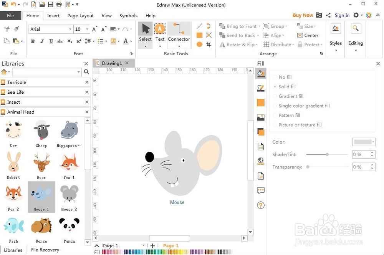Switch to the File Recovery tab
Image resolution: width=384 pixels, height=255 pixels.
click(x=45, y=250)
